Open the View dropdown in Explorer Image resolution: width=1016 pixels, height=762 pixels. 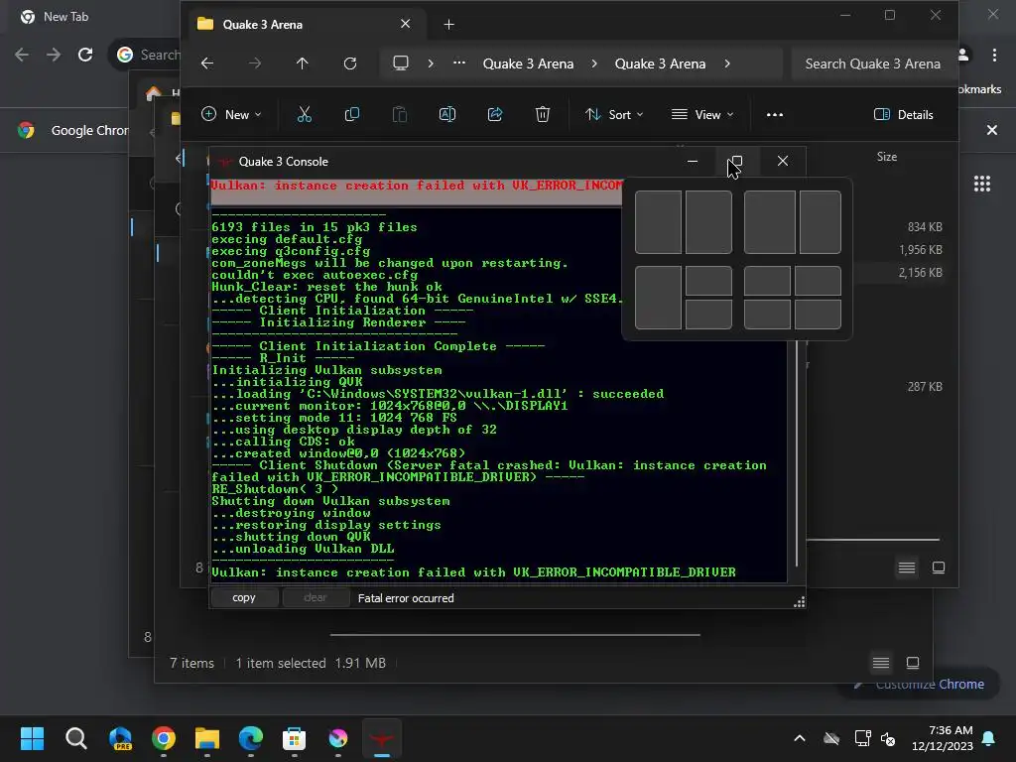click(702, 115)
